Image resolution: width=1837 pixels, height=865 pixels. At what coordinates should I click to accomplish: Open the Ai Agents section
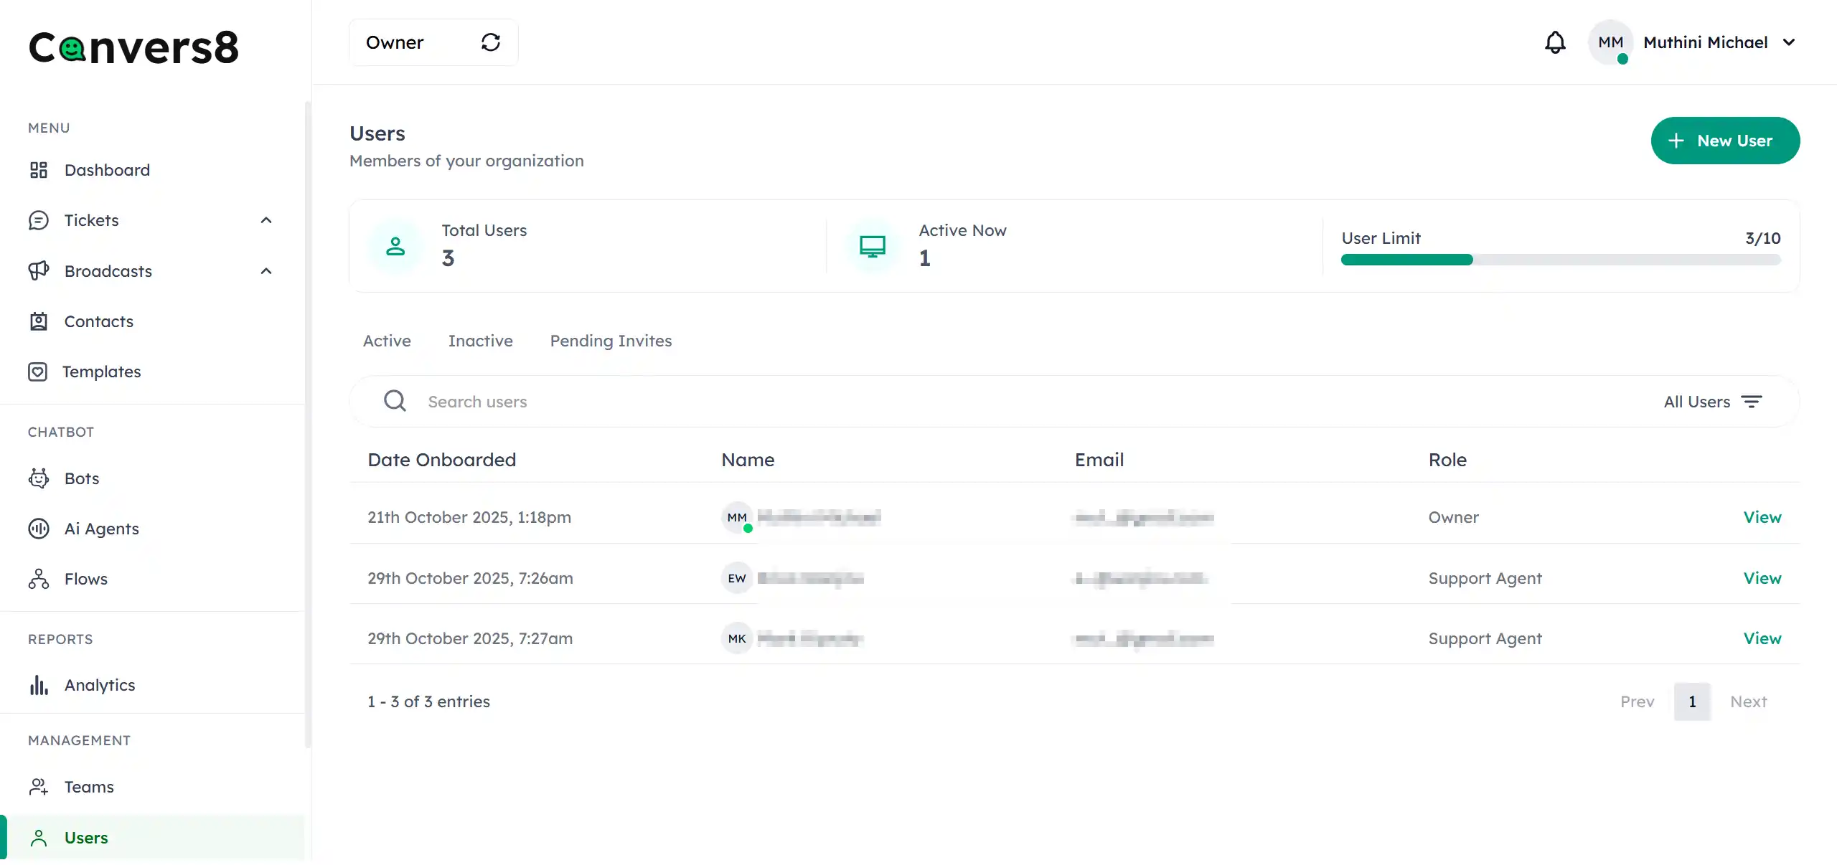(101, 529)
